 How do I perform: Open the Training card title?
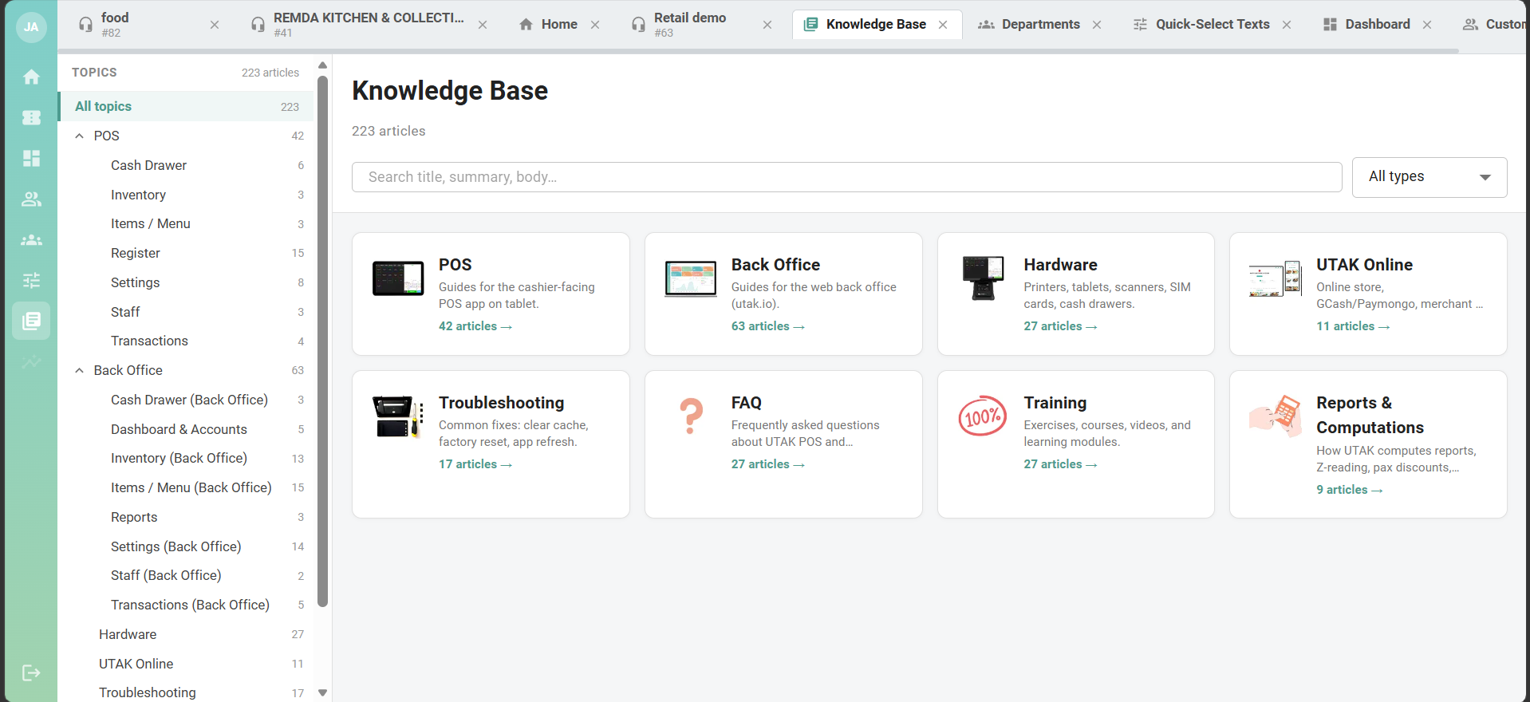1055,403
